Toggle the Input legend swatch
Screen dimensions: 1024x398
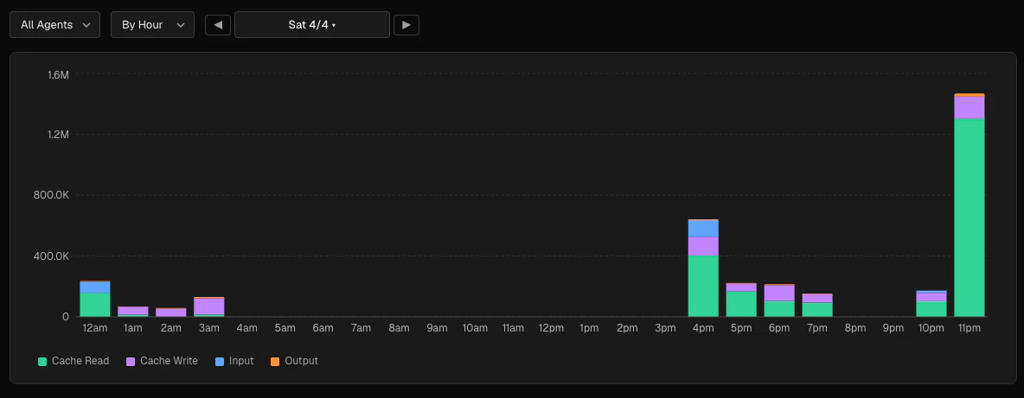pos(220,361)
